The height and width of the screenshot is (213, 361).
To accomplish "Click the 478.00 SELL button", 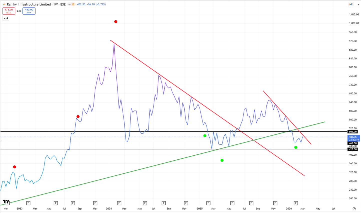I will [x=9, y=11].
